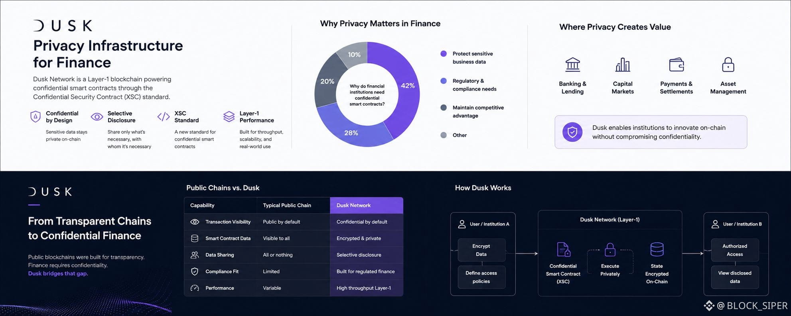Click the Encrypt Data box
Screen dimensions: 791x316
(x=481, y=250)
